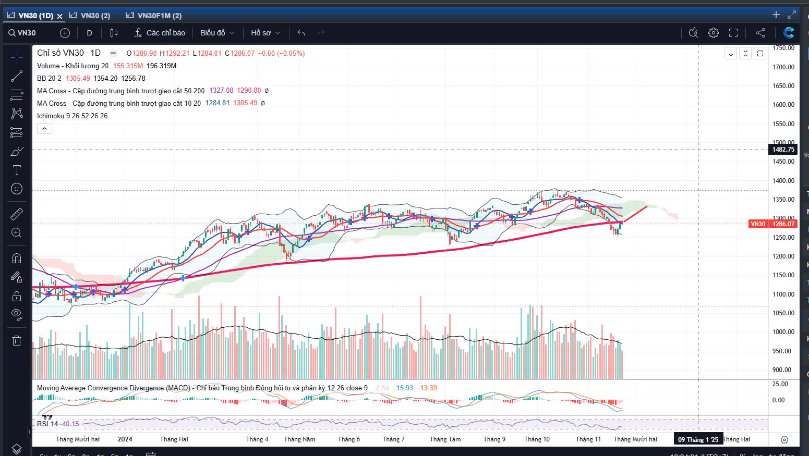Image resolution: width=809 pixels, height=456 pixels.
Task: Click the 1482.75 crosshair price label
Action: 783,149
